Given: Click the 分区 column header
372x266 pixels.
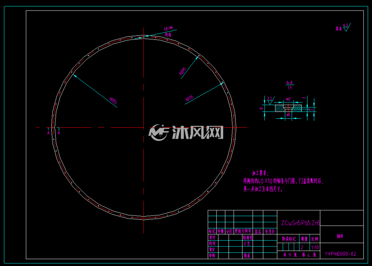Looking at the screenshot, I should click(x=229, y=231).
